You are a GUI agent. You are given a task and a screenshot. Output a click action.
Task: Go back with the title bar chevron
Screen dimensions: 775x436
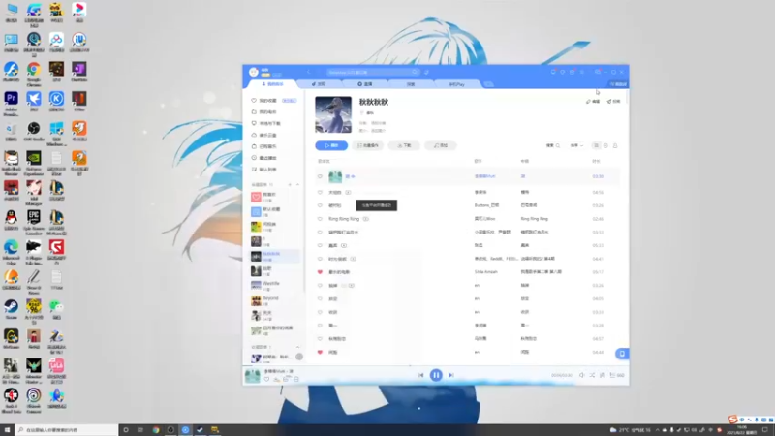point(308,72)
